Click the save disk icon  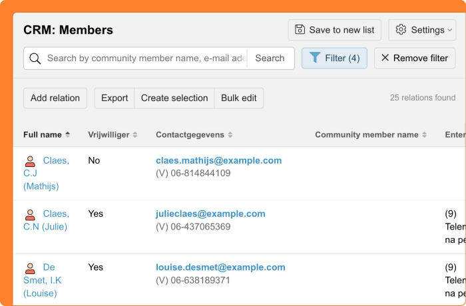point(300,30)
